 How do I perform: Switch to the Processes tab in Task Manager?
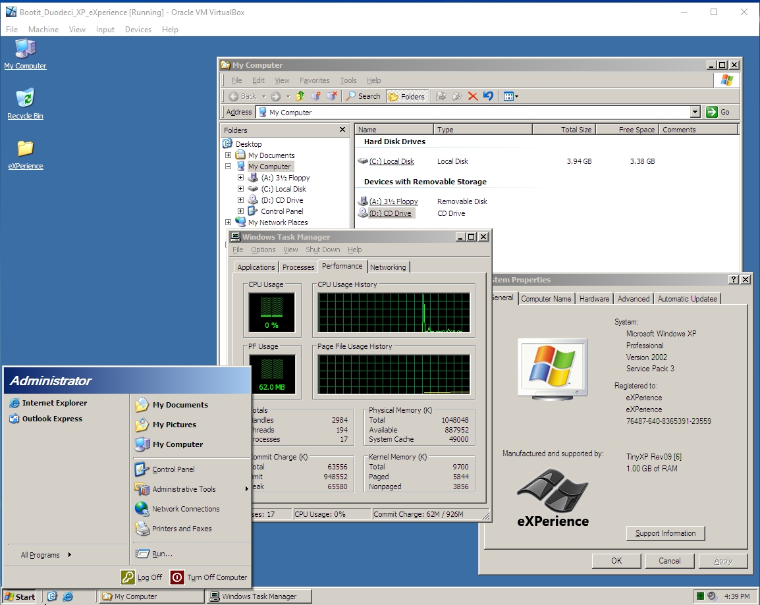coord(298,267)
